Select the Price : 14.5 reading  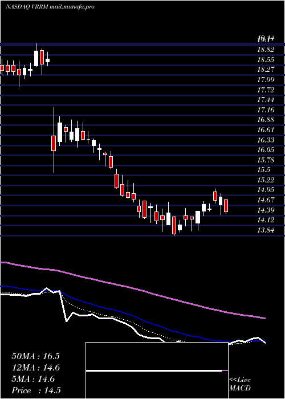(36, 390)
